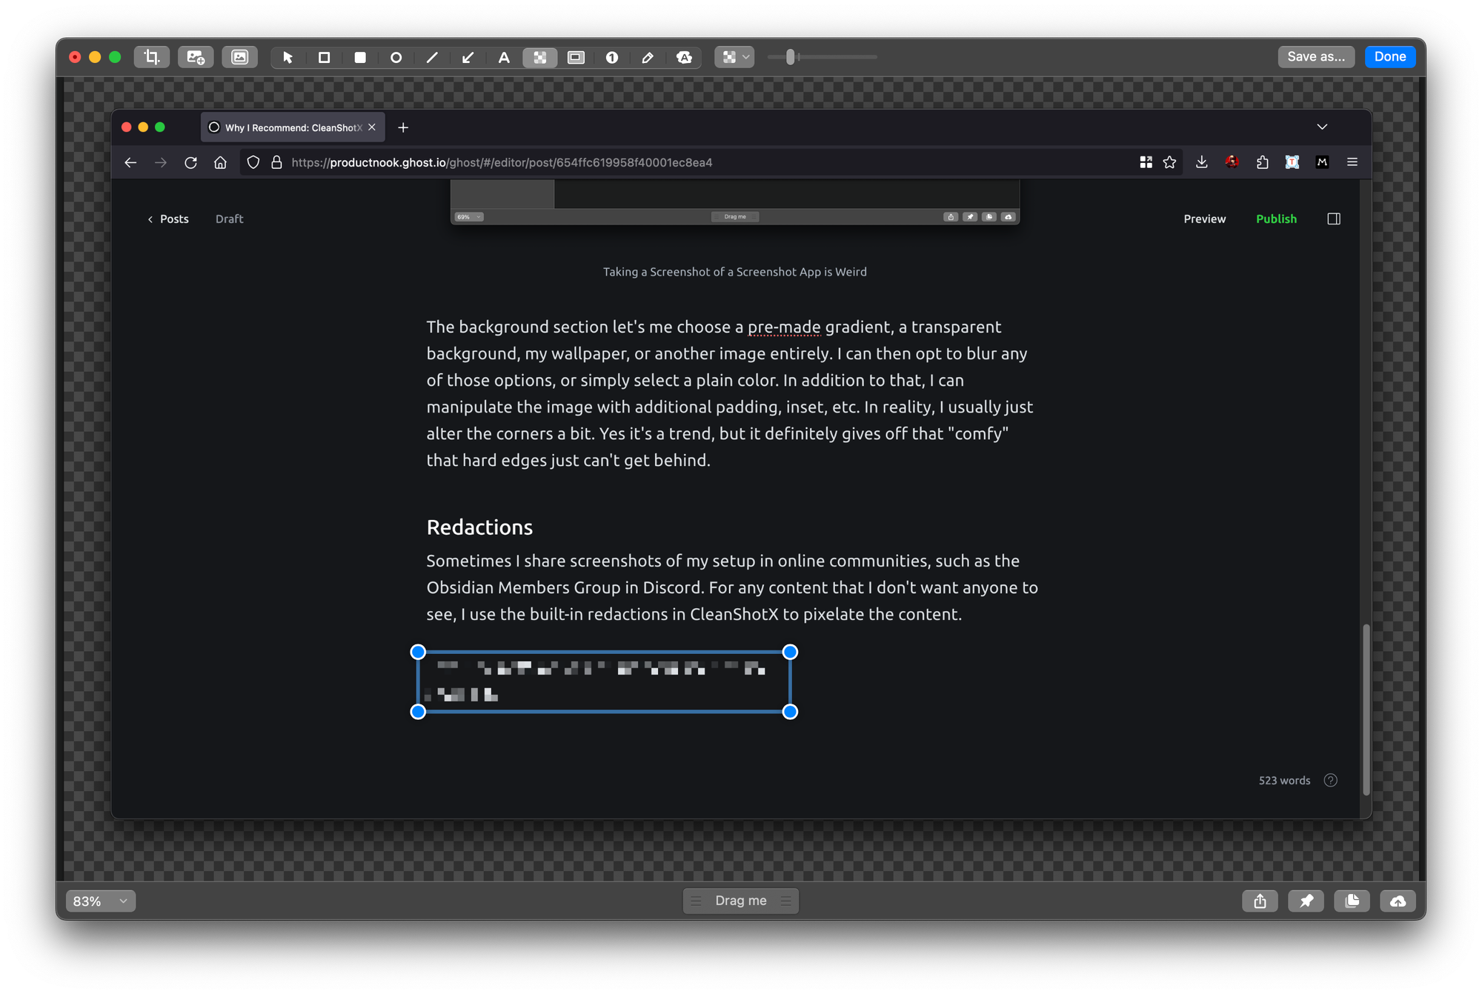Click the screenshot caption text
Screen dimensions: 1482x994
[734, 272]
